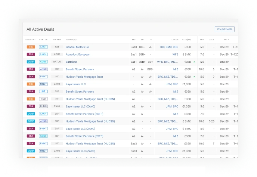Open Hudson Yards Mortgage Trust (HUDSN) link in FILD row
This screenshot has height=177, width=257.
(x=90, y=99)
